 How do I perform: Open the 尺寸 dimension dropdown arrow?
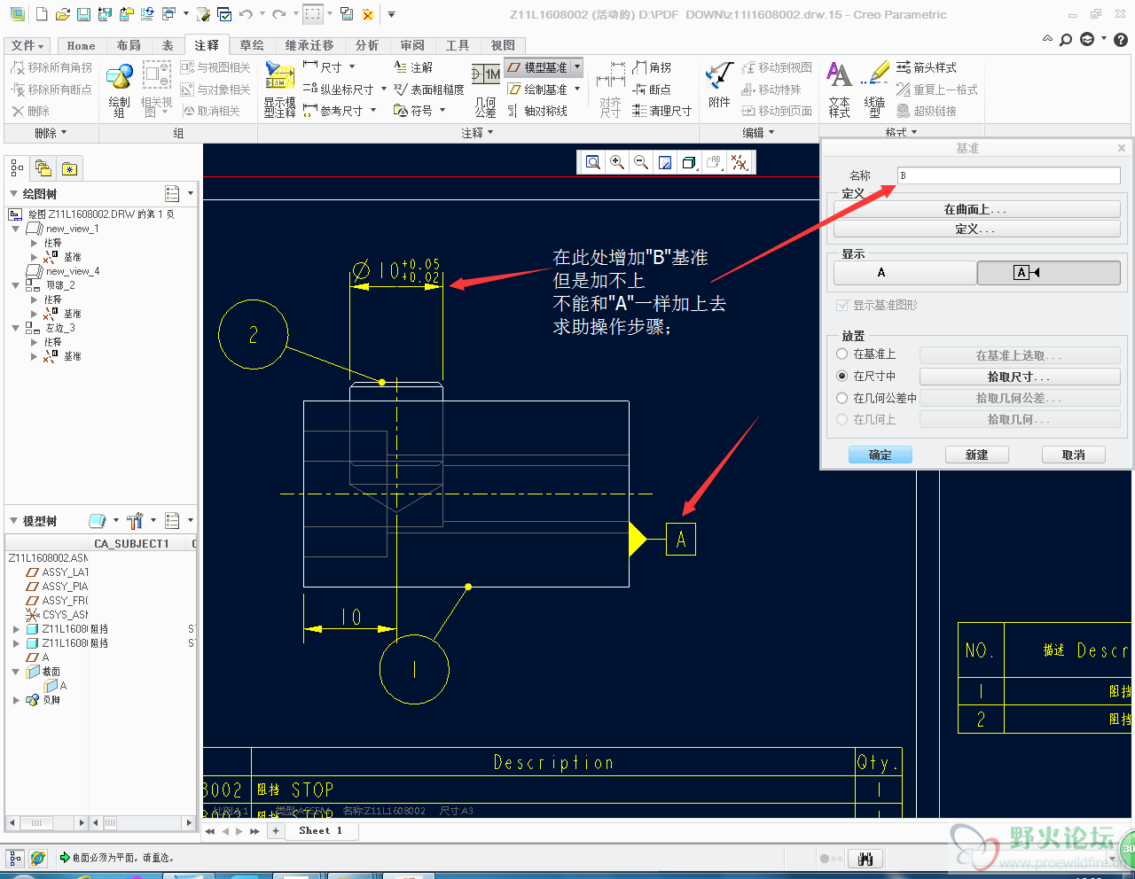click(x=352, y=67)
